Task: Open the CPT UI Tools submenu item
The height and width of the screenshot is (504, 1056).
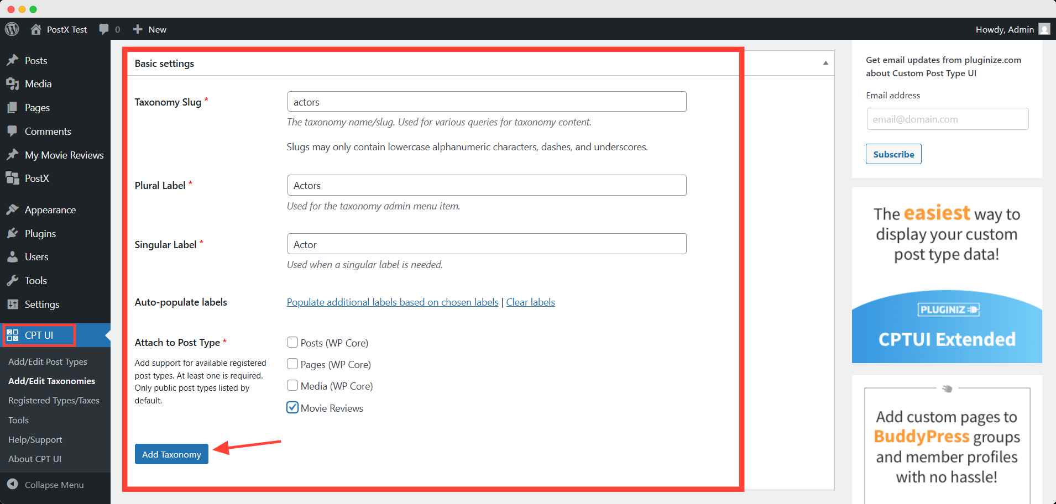Action: (18, 420)
